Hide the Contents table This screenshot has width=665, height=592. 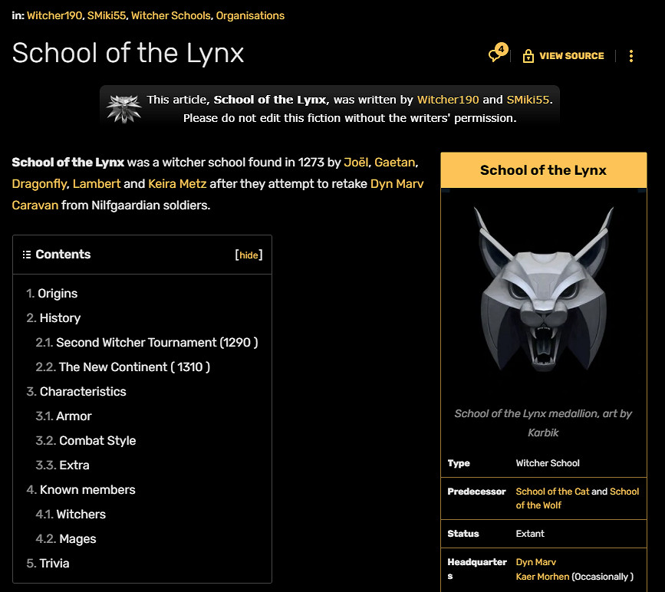[249, 255]
